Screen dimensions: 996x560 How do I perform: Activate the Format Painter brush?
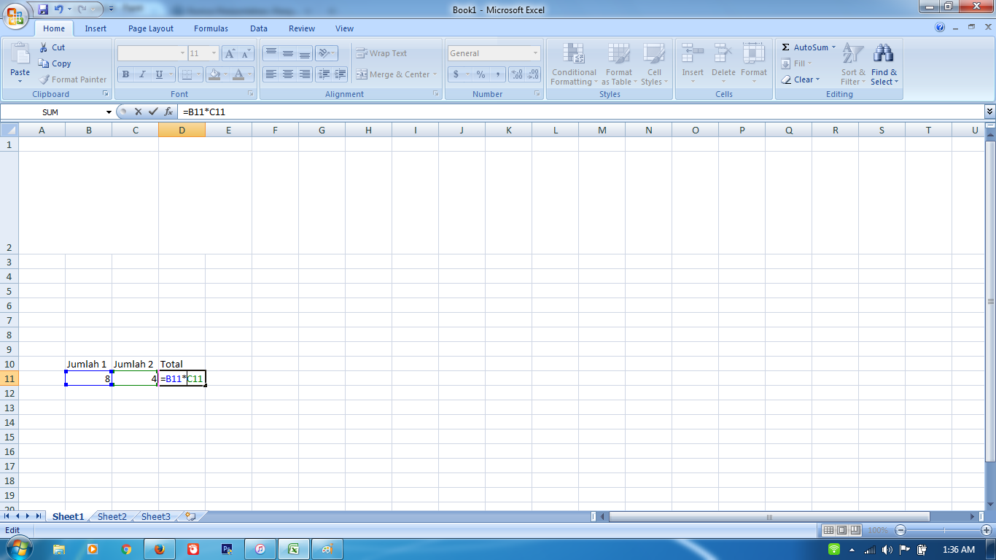click(x=73, y=79)
